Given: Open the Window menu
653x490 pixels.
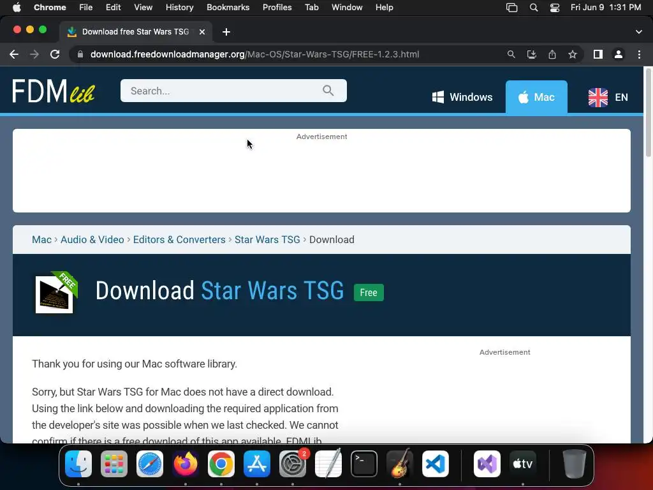Looking at the screenshot, I should click(347, 7).
